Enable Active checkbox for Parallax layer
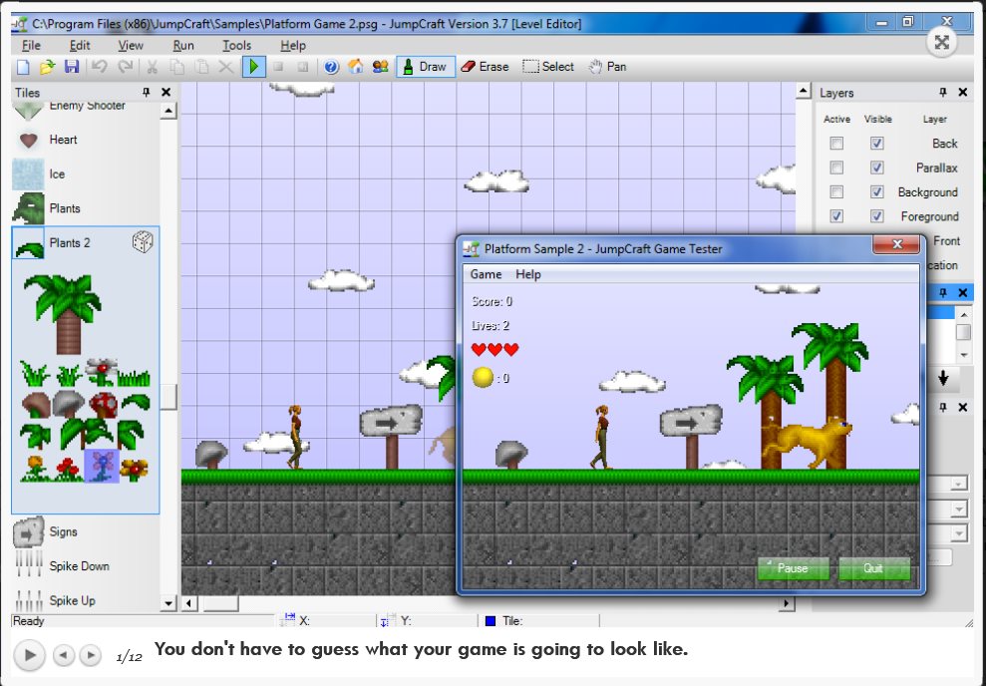The height and width of the screenshot is (686, 986). pyautogui.click(x=836, y=168)
